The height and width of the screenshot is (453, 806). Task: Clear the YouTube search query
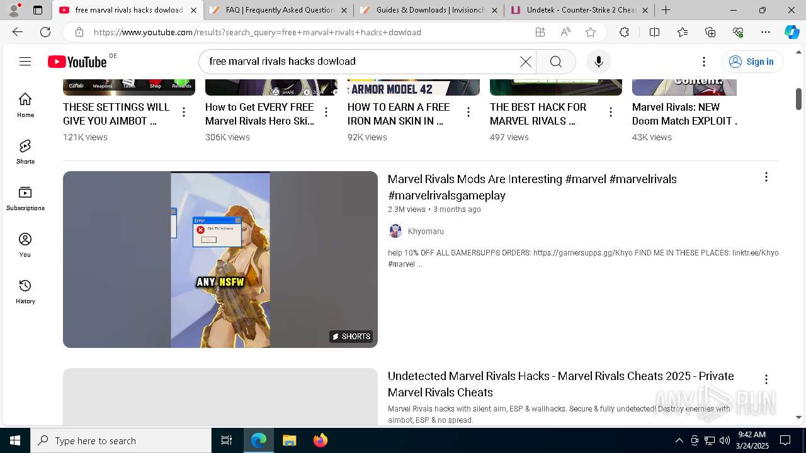(x=525, y=61)
